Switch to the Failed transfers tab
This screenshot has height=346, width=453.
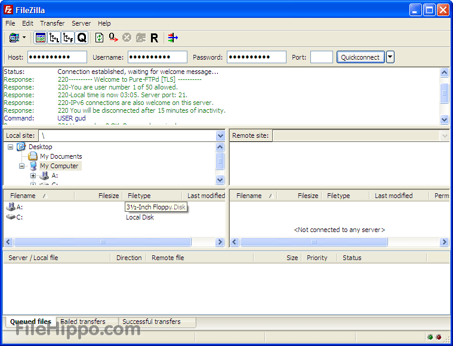84,322
